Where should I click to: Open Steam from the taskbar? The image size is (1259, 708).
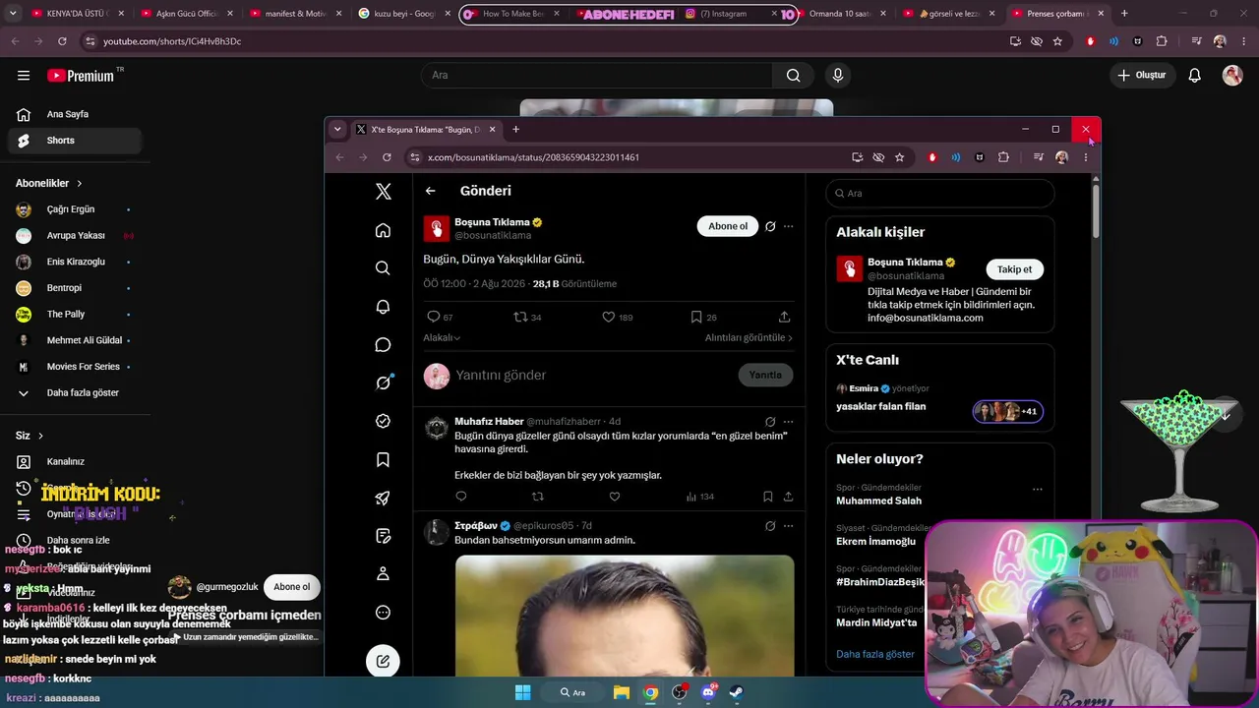(x=736, y=692)
